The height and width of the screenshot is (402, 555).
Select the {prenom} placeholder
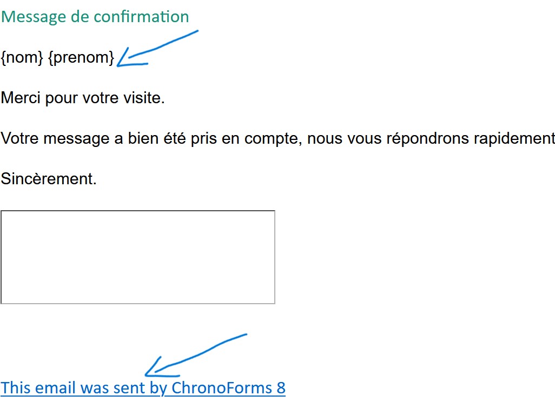pyautogui.click(x=81, y=57)
